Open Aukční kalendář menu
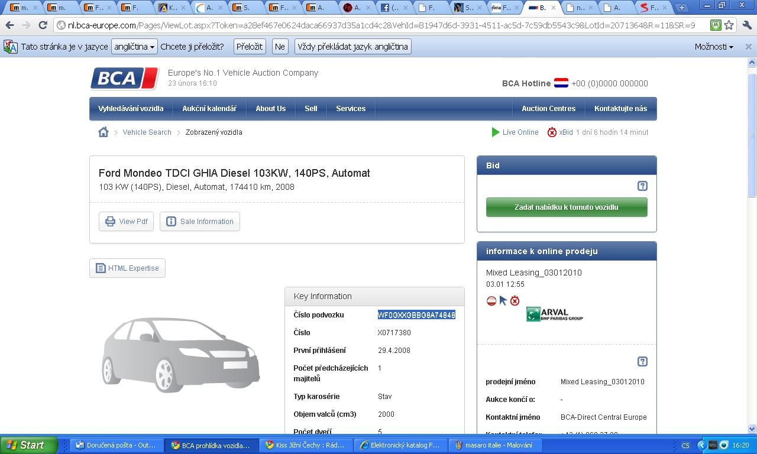The width and height of the screenshot is (757, 454). click(x=209, y=109)
